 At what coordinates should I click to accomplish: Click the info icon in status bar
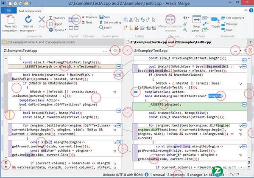coord(146,175)
